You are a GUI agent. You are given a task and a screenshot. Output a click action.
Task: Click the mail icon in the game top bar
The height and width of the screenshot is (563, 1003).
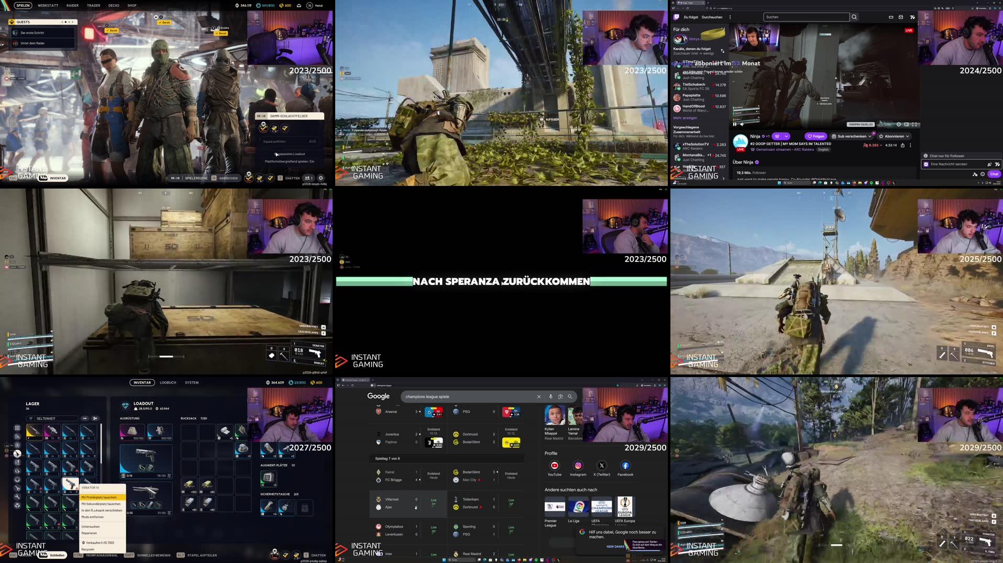(299, 5)
